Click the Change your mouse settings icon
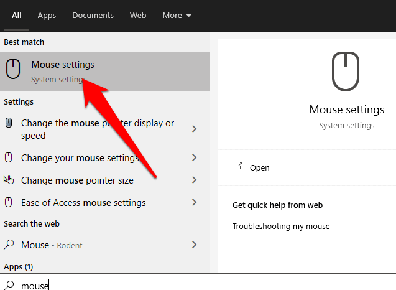Viewport: 396px width, 290px height. 9,158
